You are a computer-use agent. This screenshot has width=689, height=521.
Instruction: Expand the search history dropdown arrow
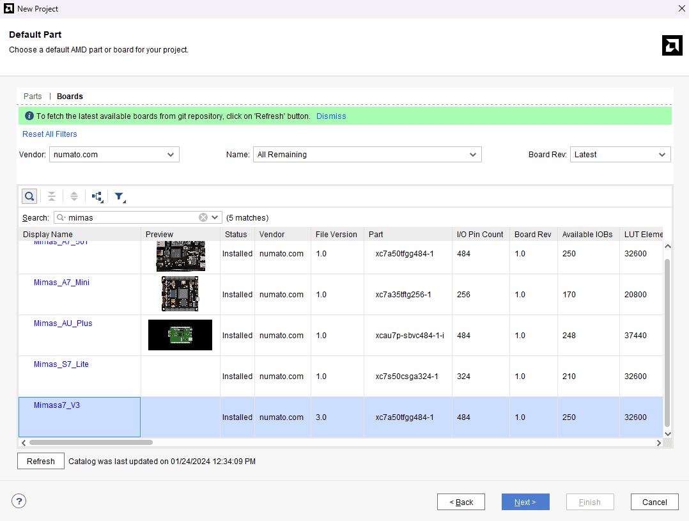pos(215,217)
